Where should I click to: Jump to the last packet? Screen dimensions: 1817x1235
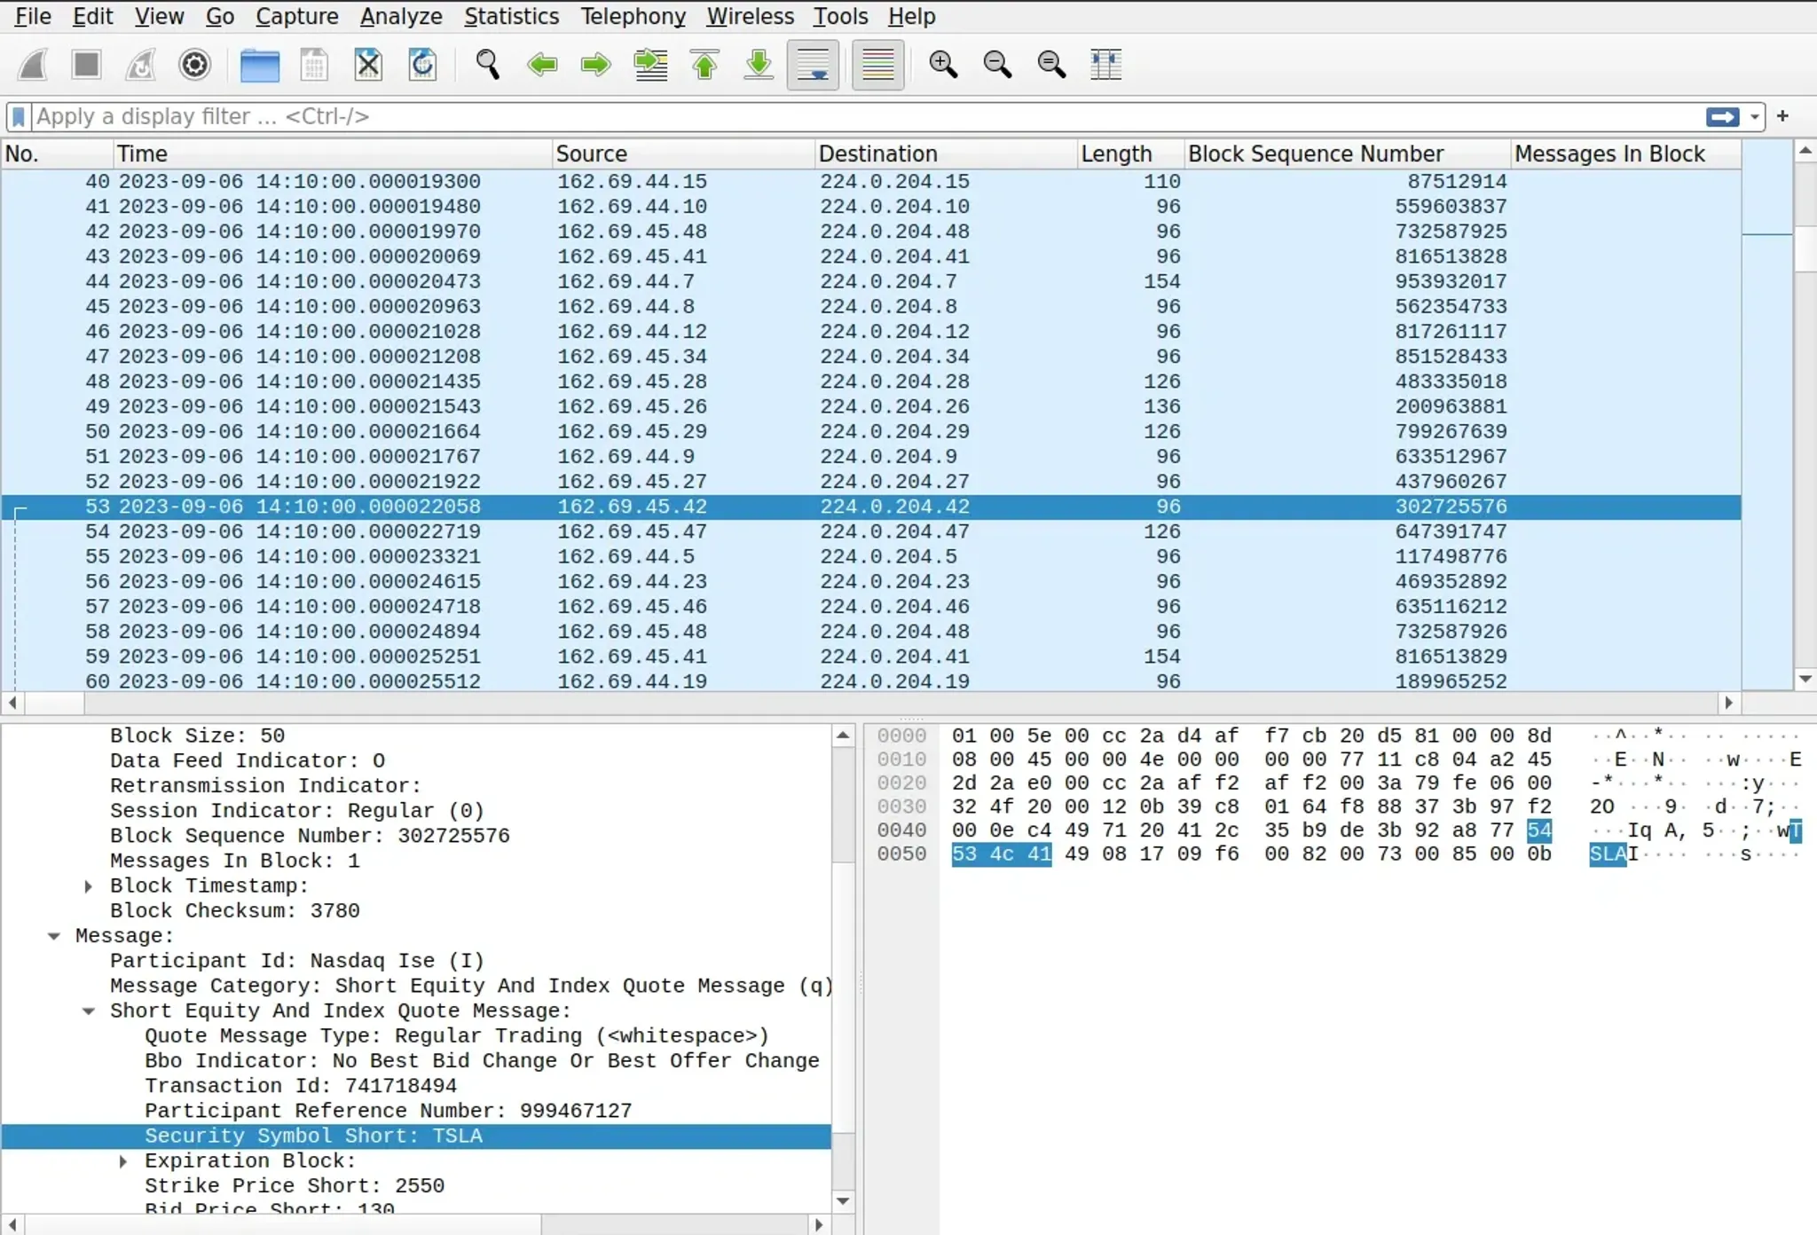(x=759, y=65)
